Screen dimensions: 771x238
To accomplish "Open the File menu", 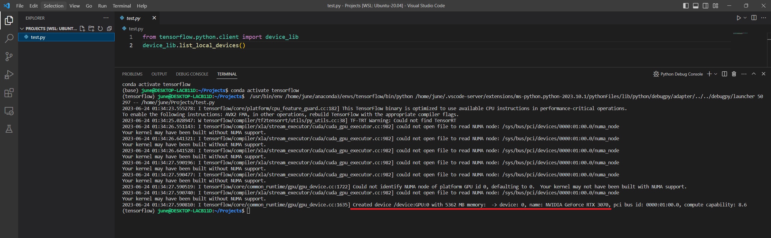I will tap(20, 6).
